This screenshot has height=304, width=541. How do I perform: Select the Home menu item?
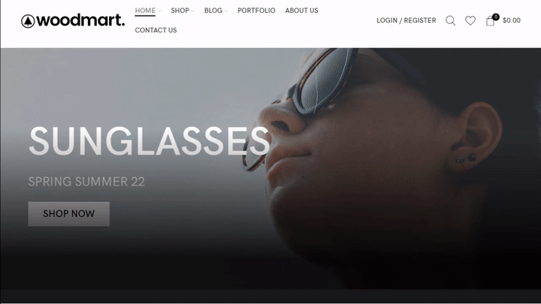[145, 11]
